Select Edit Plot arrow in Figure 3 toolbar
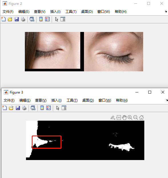The image size is (168, 178). point(58,108)
